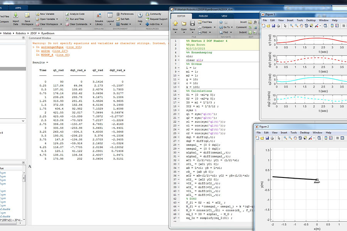Toggle the Zoom In tool in Figure 1
347x231 pixels.
pos(291,26)
